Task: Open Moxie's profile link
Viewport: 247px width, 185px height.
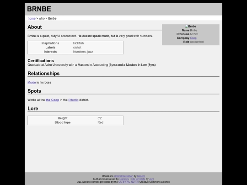Action: pyautogui.click(x=32, y=82)
